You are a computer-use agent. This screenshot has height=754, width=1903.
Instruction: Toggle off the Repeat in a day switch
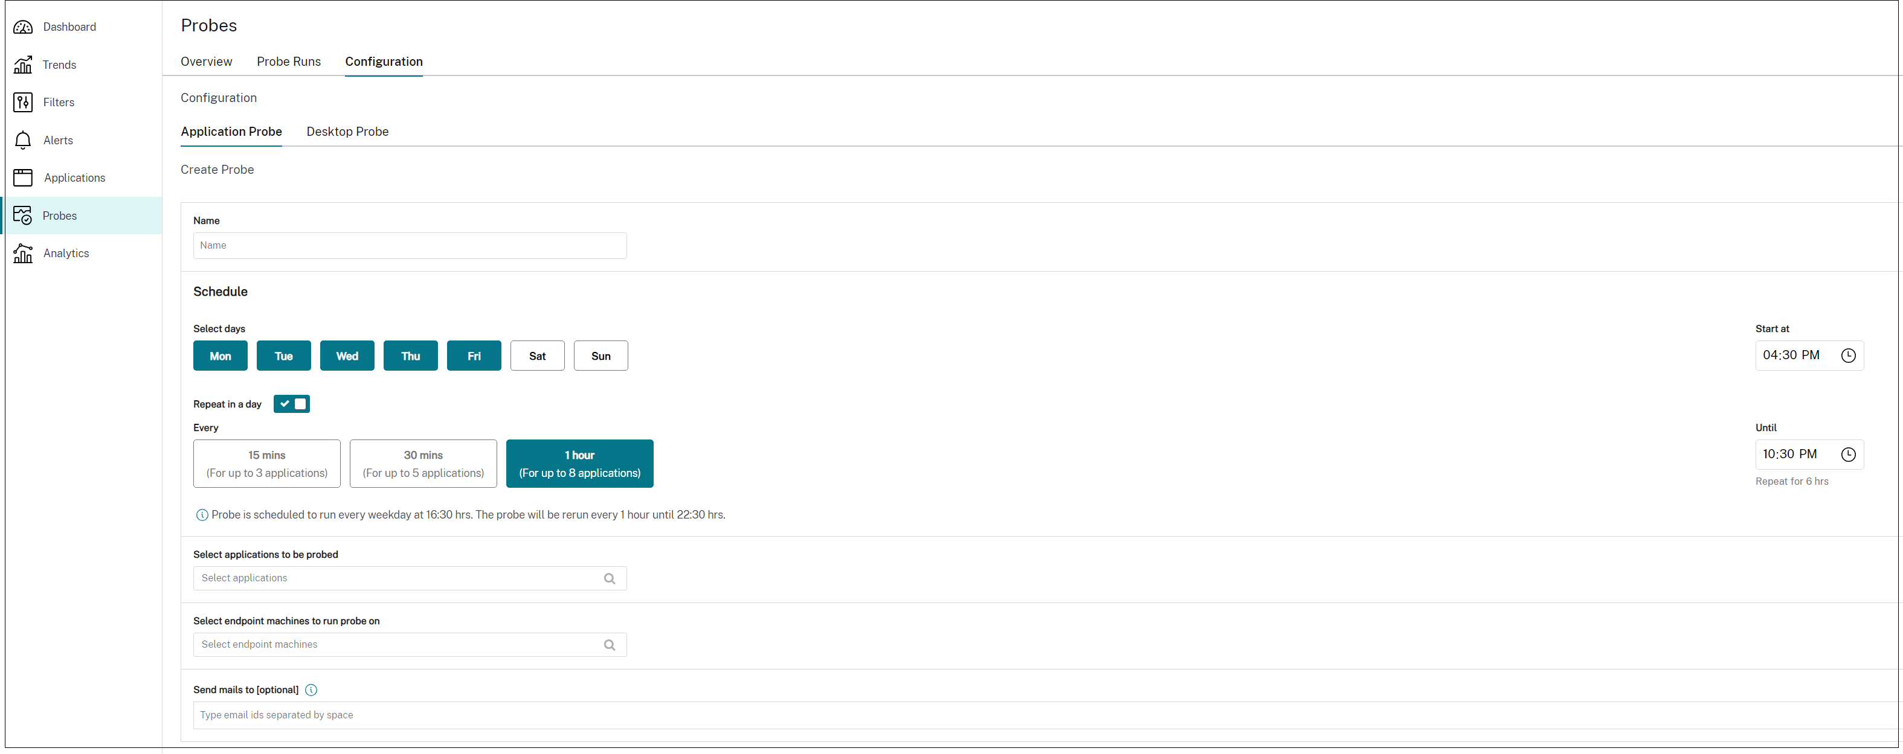(292, 404)
